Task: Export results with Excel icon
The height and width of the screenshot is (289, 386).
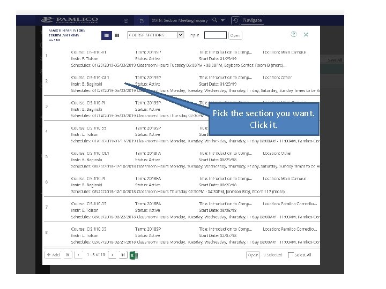Action: coord(133,255)
